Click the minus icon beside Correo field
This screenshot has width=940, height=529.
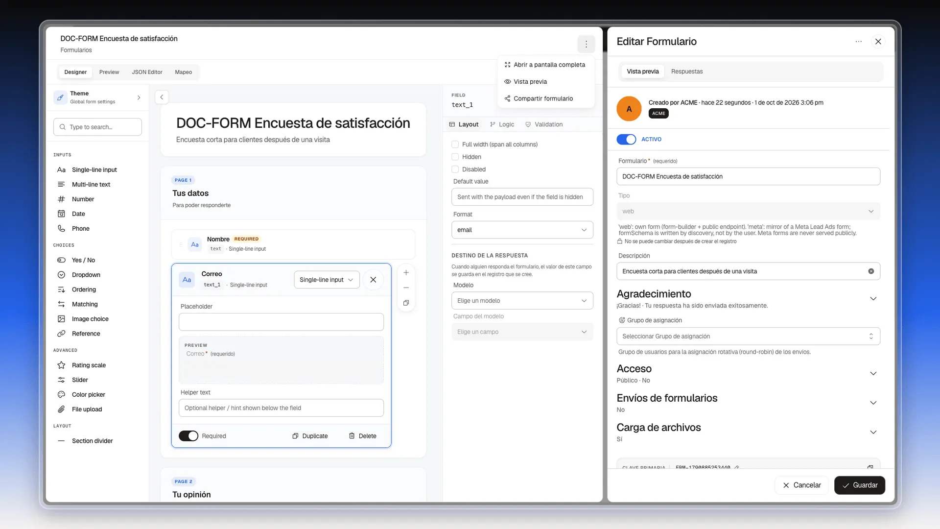pos(406,288)
